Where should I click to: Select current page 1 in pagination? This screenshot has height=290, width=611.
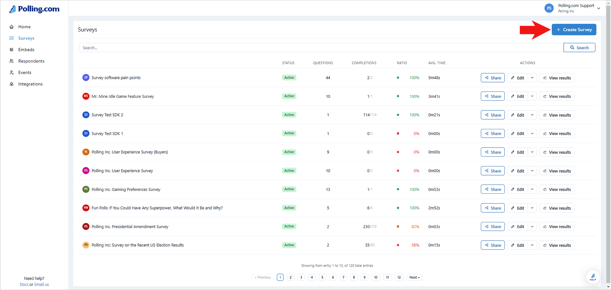pyautogui.click(x=280, y=277)
